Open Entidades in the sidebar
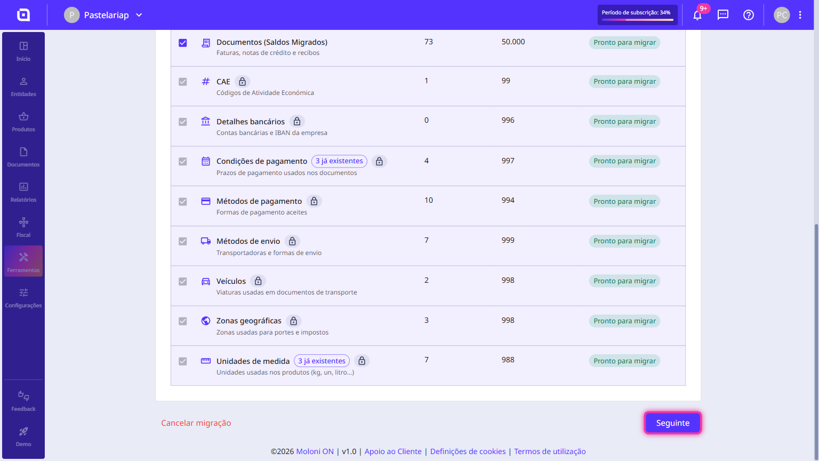 coord(23,86)
